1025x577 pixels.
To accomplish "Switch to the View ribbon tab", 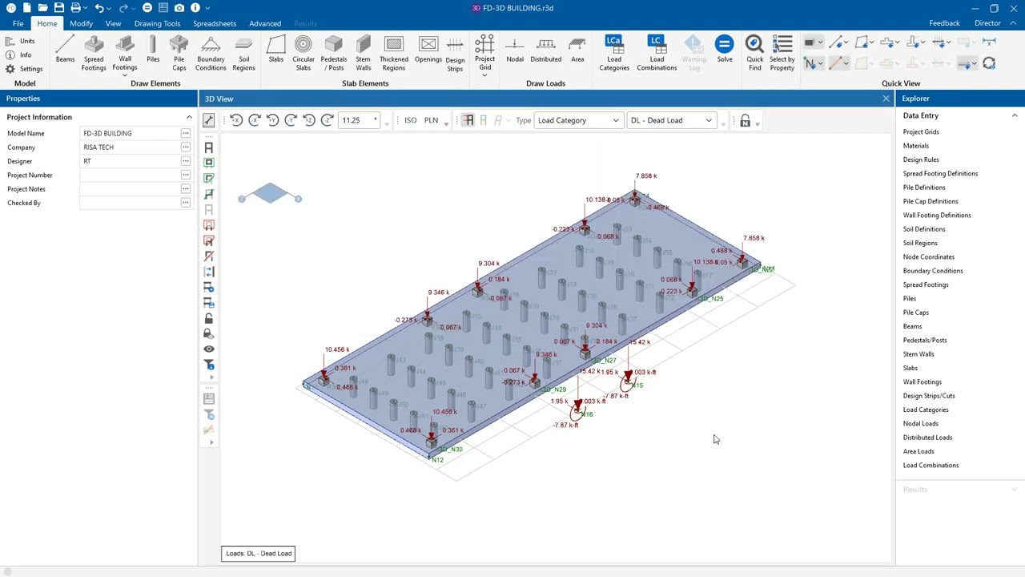I will (113, 23).
